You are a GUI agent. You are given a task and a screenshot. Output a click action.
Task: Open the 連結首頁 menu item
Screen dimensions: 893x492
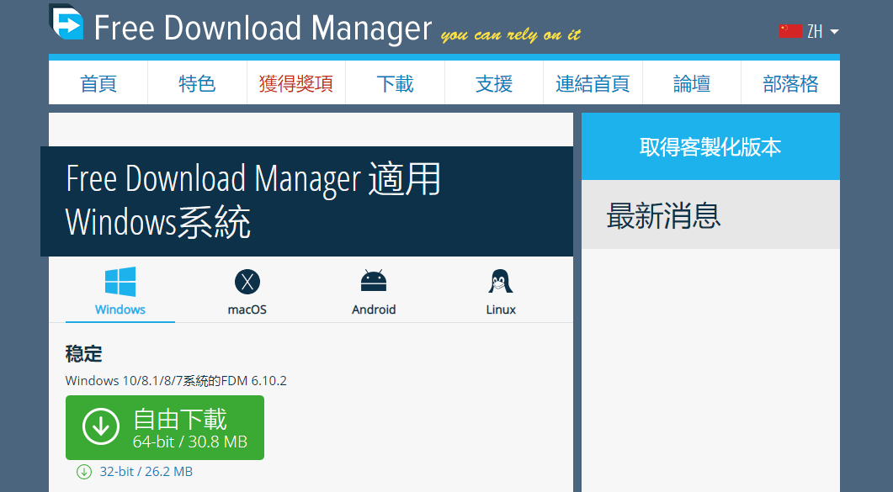pos(593,83)
